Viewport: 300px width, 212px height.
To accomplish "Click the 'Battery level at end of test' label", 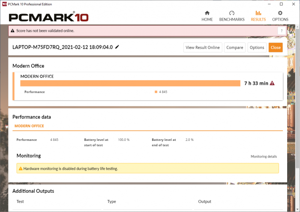I will tap(164, 143).
